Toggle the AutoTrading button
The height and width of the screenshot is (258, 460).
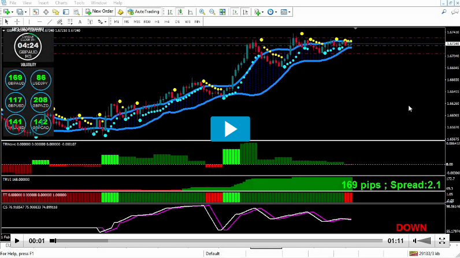pyautogui.click(x=144, y=12)
